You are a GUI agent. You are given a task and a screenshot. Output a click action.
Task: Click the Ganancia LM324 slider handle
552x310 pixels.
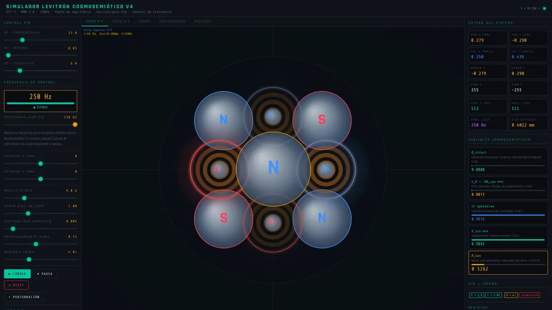pos(29,259)
